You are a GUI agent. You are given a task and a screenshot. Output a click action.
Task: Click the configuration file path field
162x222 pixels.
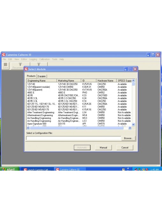(x=74, y=138)
